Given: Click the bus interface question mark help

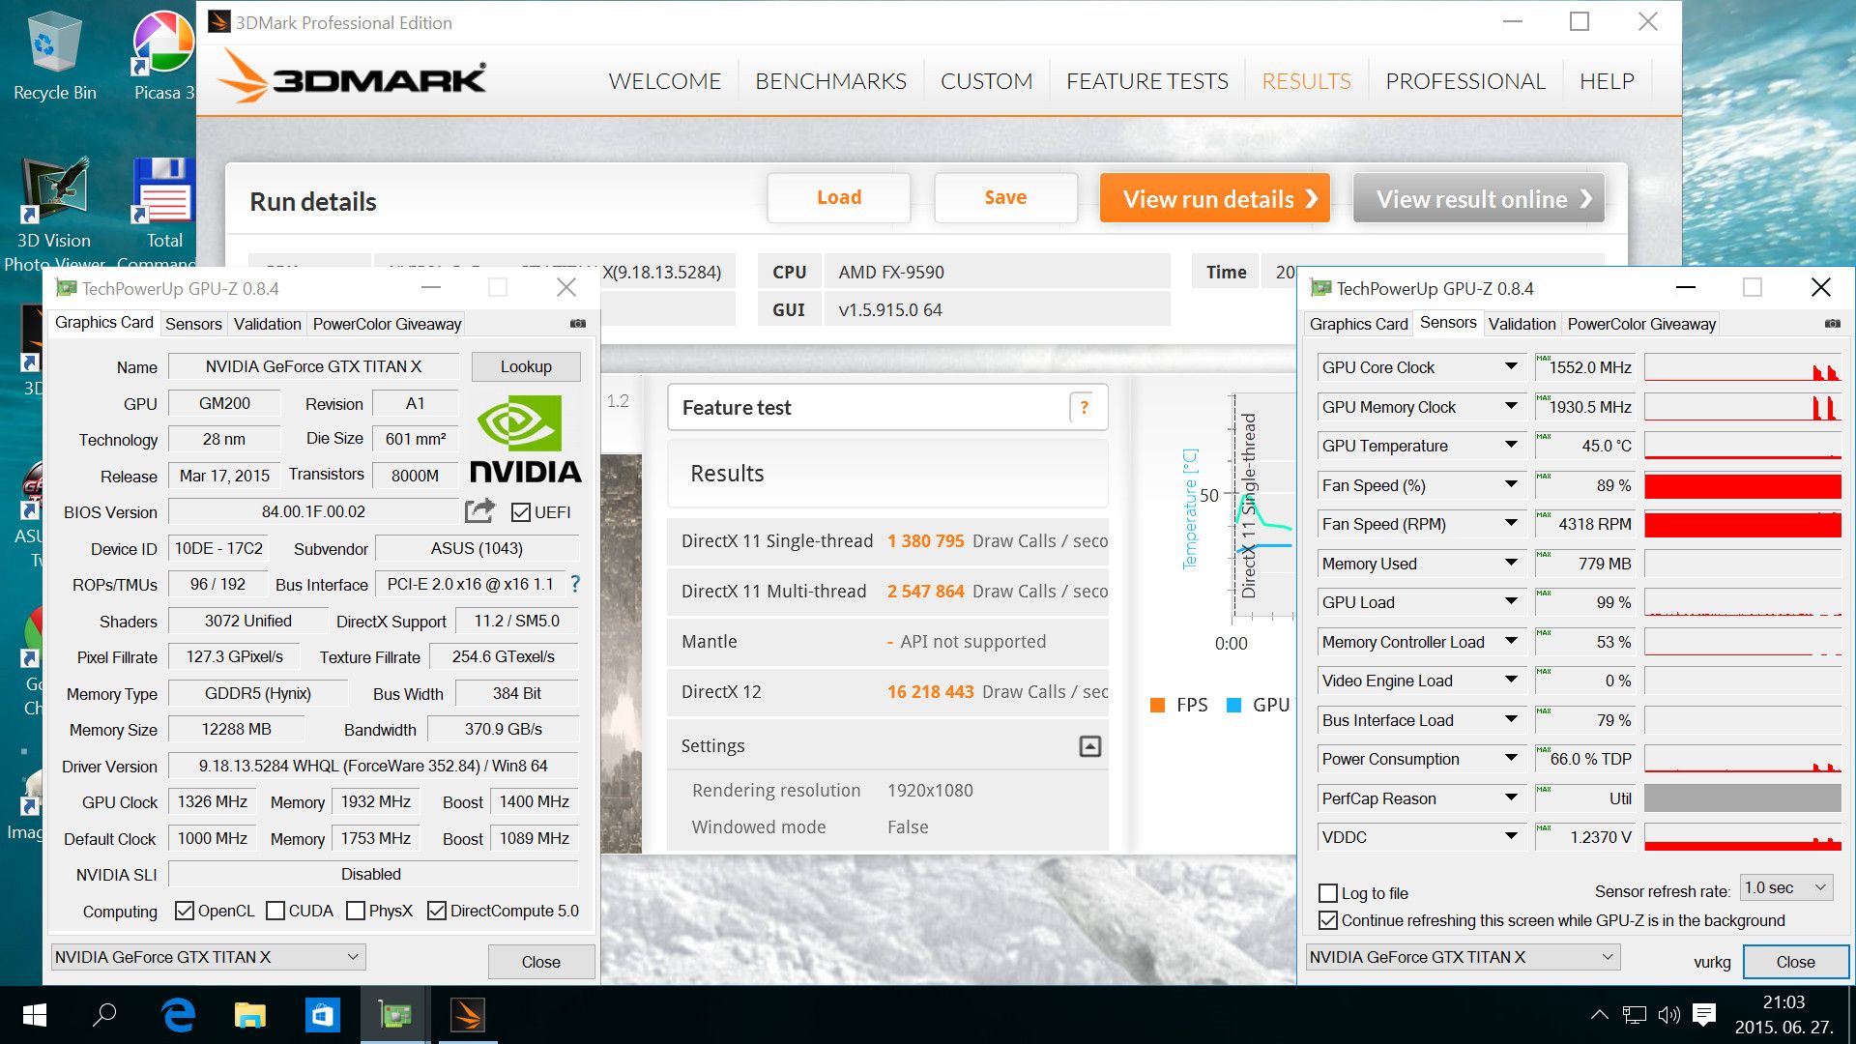Looking at the screenshot, I should point(575,584).
